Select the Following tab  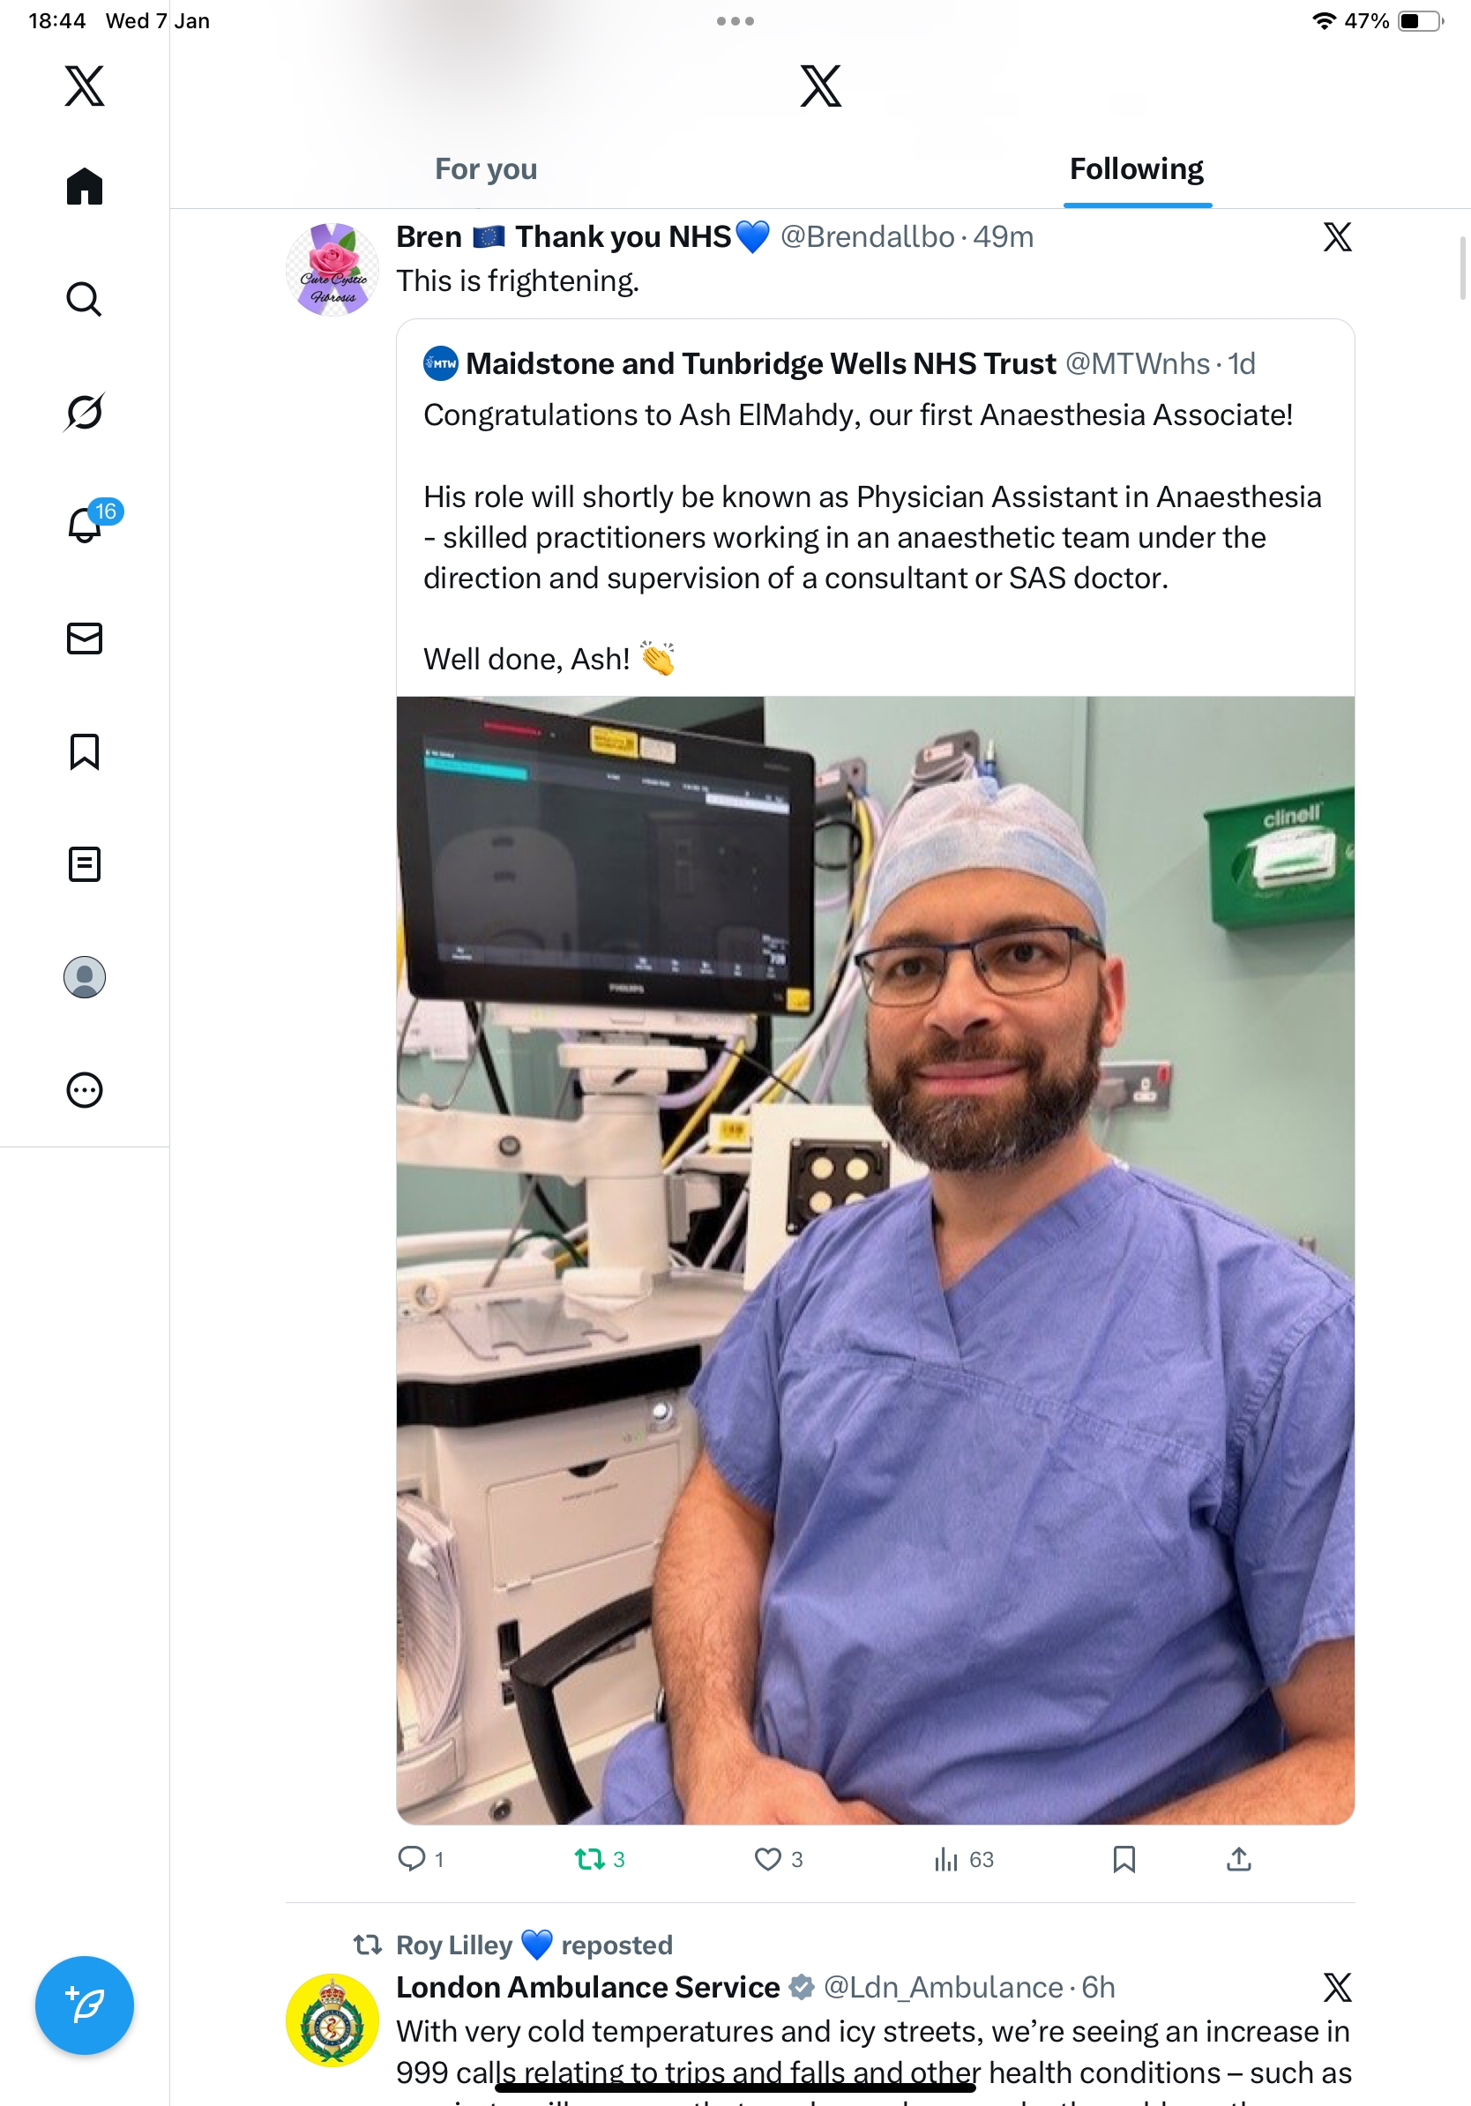click(x=1136, y=169)
